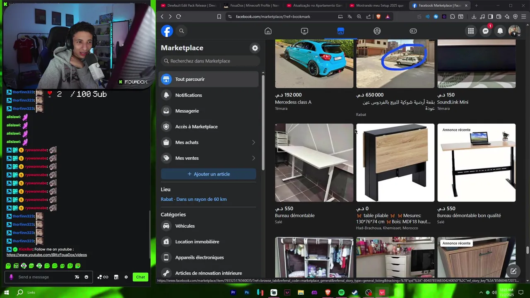Open the Appareils électroniques category

[209, 257]
